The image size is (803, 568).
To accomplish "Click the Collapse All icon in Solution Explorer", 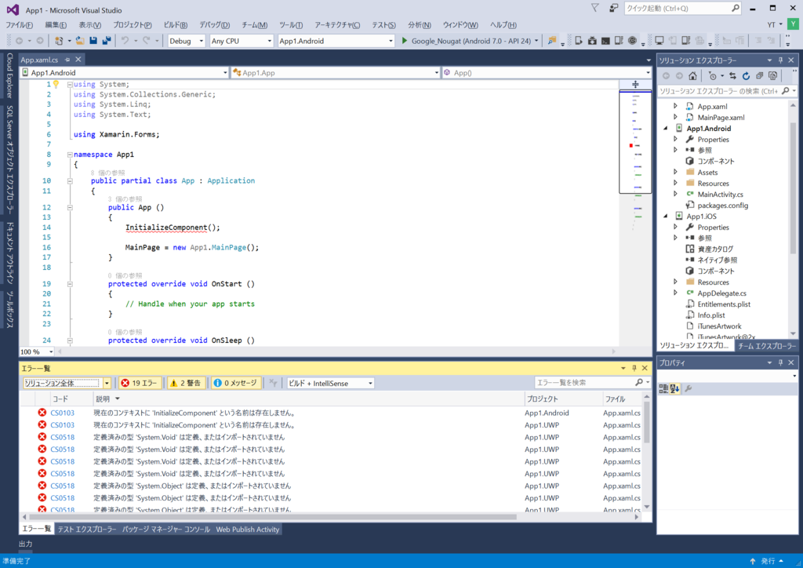I will click(759, 76).
